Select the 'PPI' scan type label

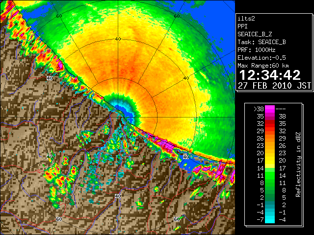(242, 26)
